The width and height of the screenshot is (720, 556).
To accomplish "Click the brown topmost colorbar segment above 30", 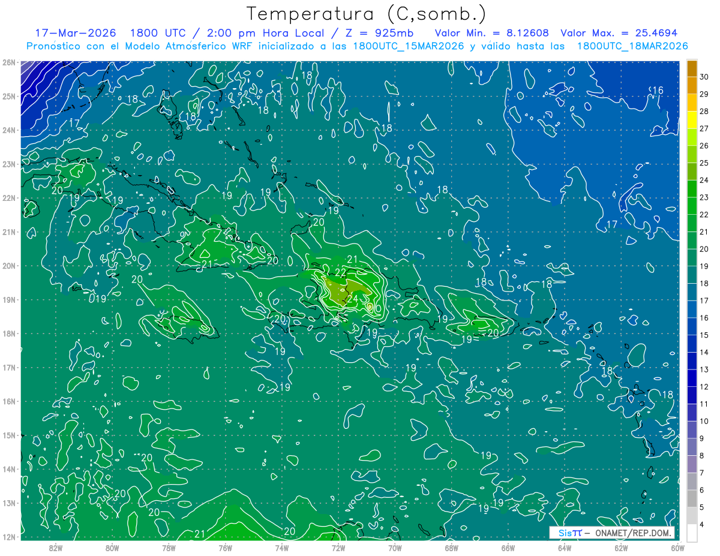I will pos(691,68).
